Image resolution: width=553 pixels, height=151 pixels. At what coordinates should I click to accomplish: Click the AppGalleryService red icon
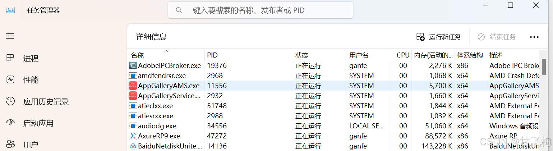pos(133,96)
